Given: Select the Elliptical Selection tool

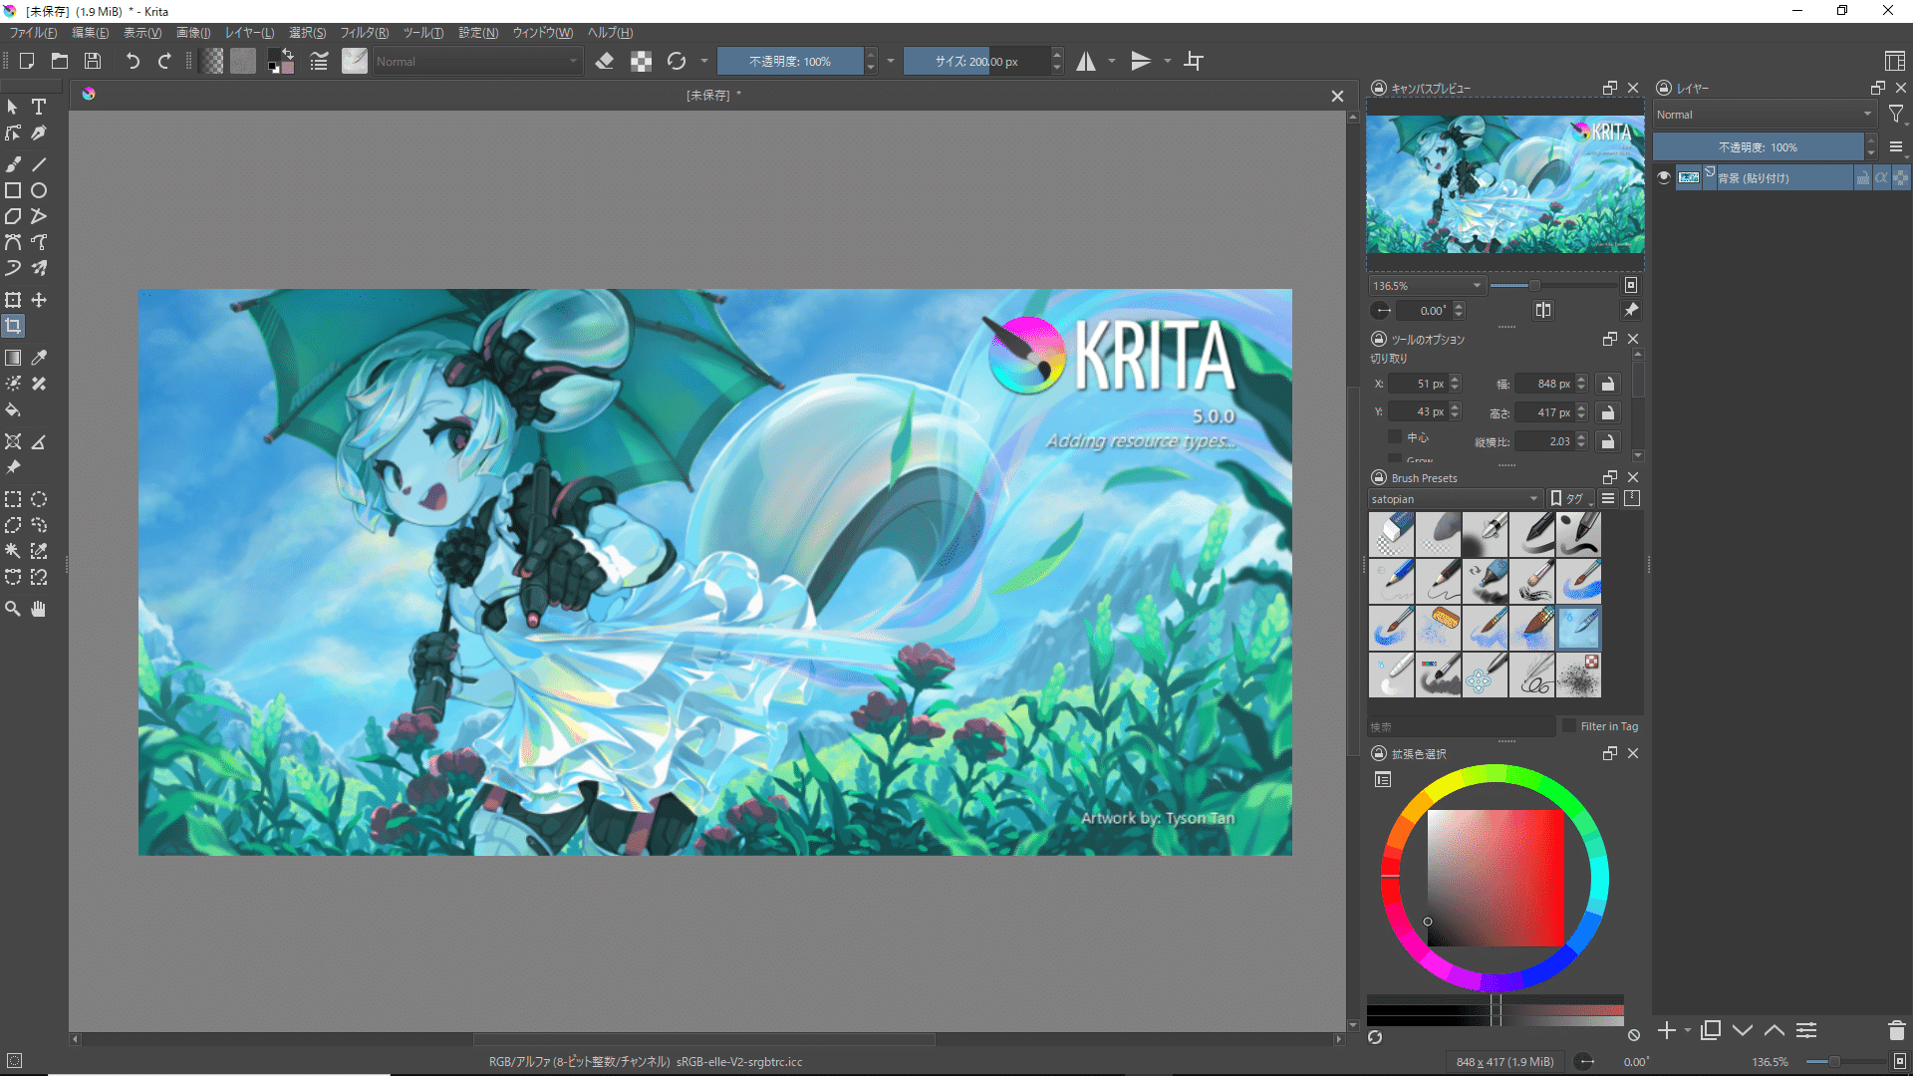Looking at the screenshot, I should [x=39, y=499].
